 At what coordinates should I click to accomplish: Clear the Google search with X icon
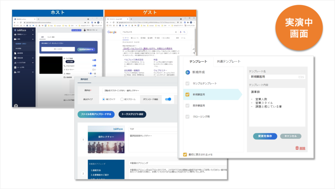[x=176, y=32]
